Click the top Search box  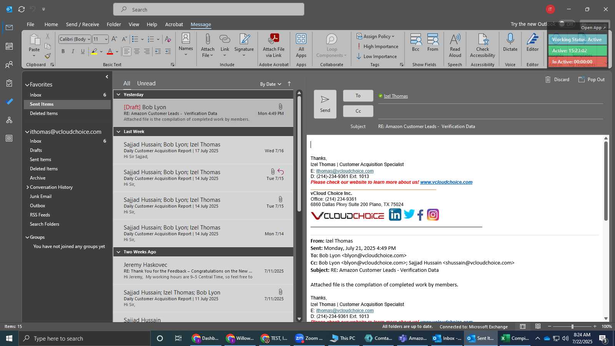click(209, 10)
